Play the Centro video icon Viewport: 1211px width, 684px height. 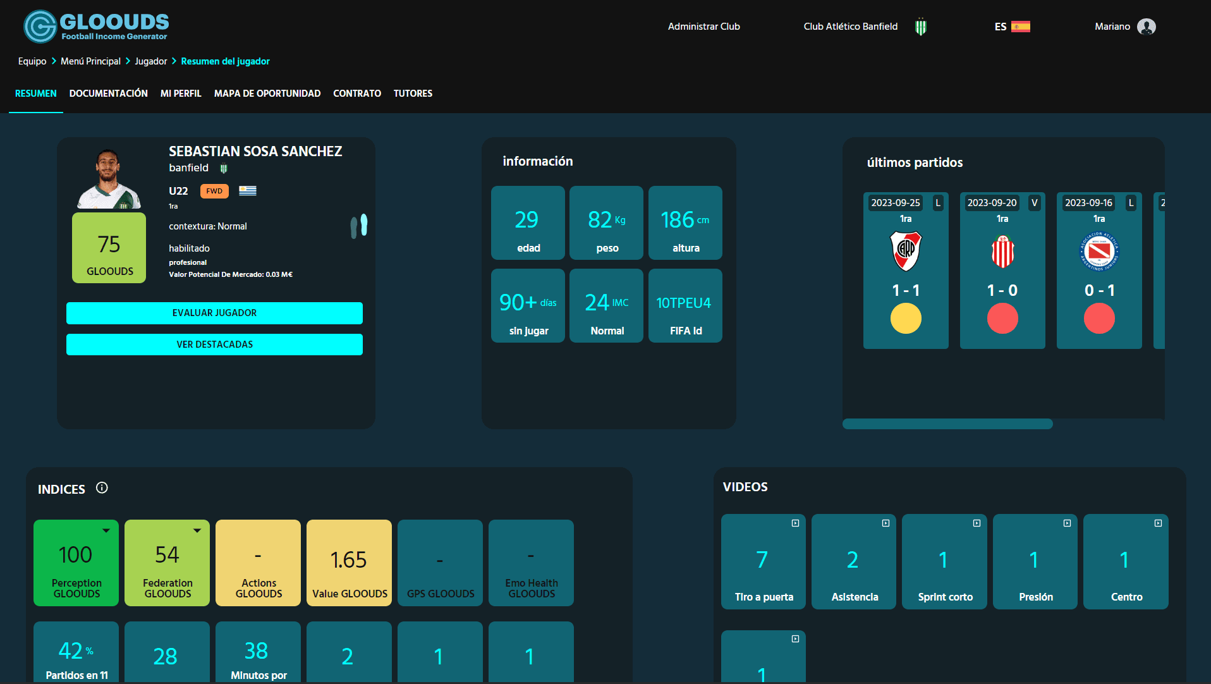tap(1158, 523)
